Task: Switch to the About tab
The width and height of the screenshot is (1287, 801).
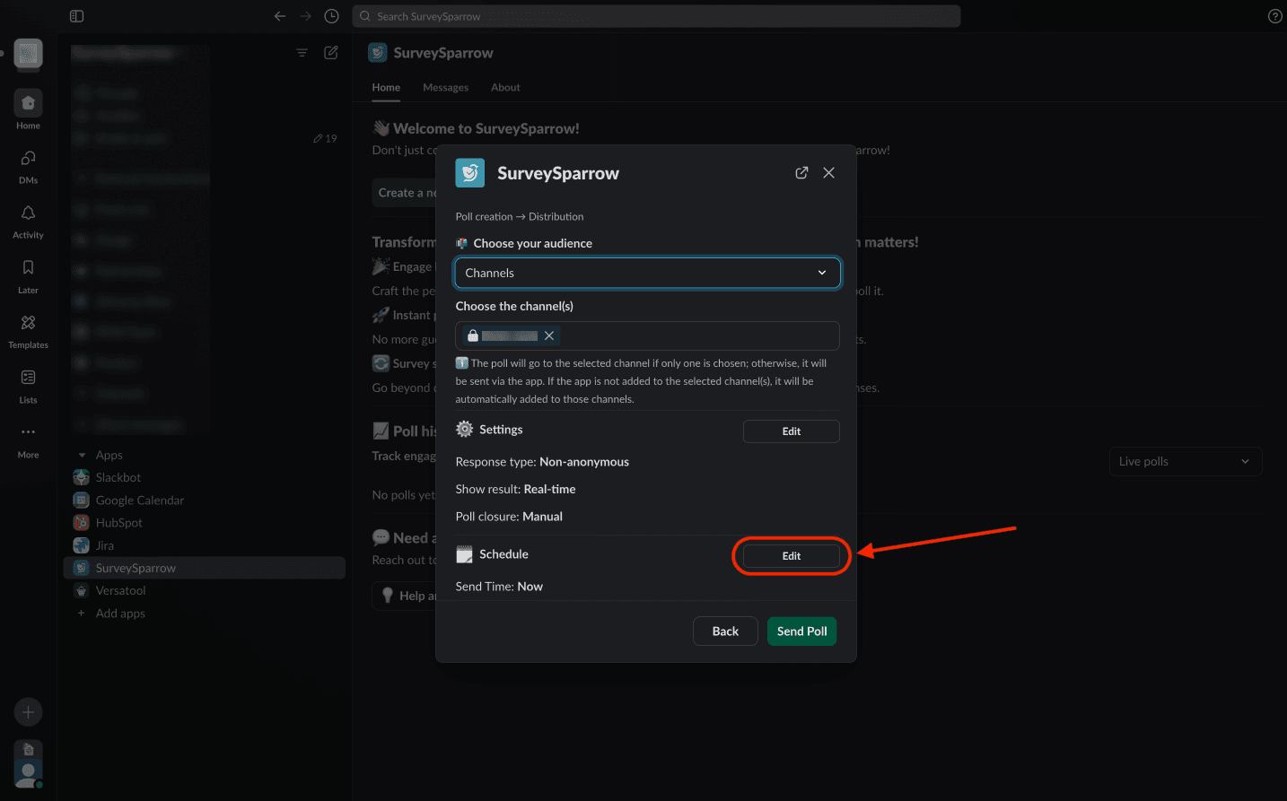Action: 505,88
